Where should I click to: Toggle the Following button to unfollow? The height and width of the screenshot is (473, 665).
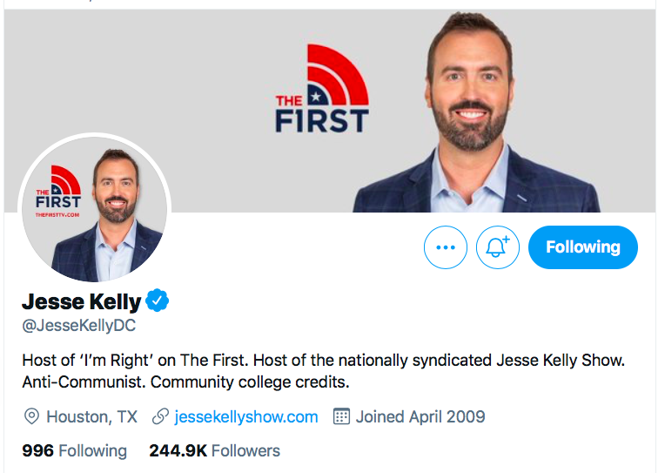(582, 247)
